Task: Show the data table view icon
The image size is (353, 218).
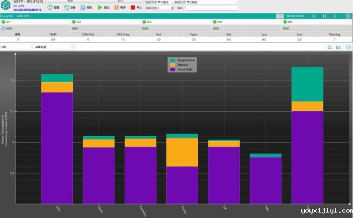Action: pyautogui.click(x=348, y=47)
